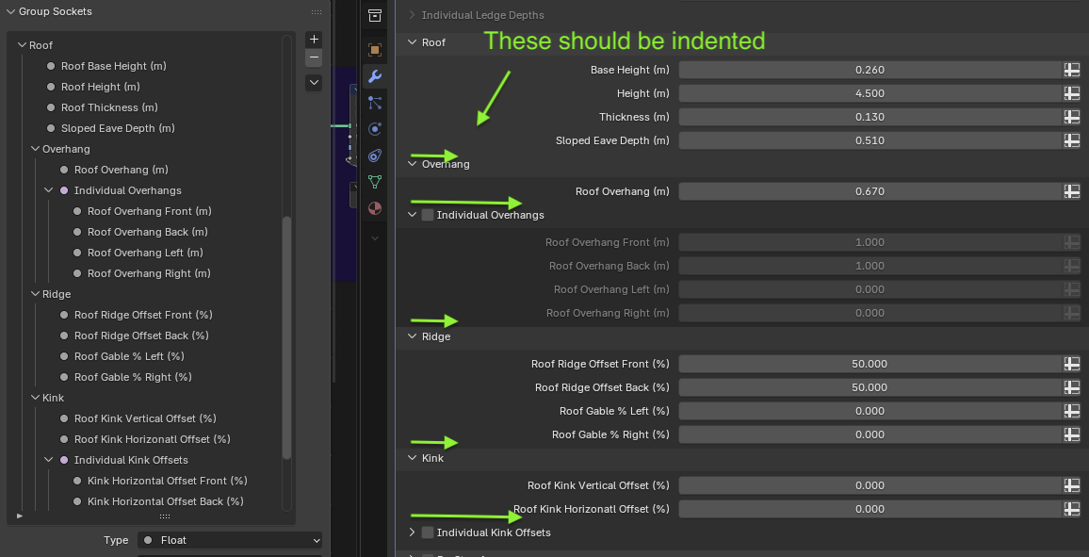Collapse Individual Overhangs in the sockets tree
The image size is (1089, 557).
[x=48, y=190]
